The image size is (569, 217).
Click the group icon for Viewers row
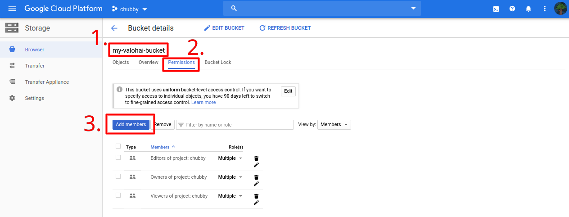132,196
